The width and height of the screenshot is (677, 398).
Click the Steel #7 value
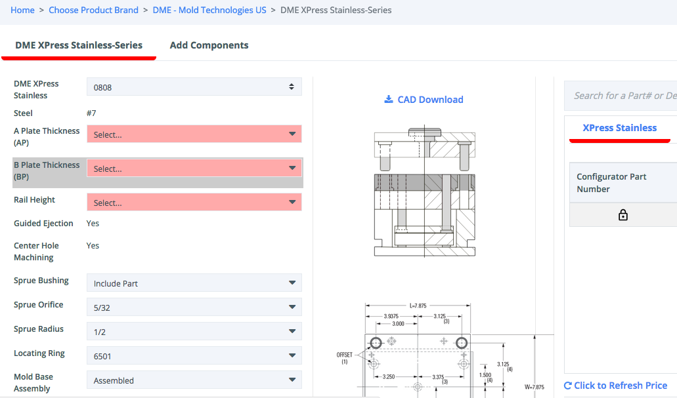coord(91,113)
